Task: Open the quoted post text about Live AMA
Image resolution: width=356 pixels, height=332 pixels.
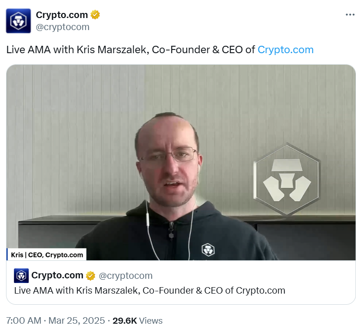Action: tap(150, 290)
